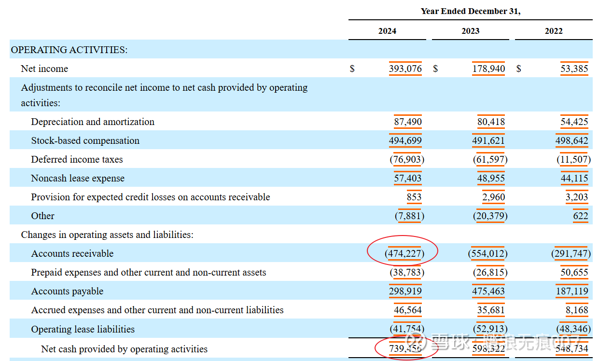The width and height of the screenshot is (599, 361).
Task: Select the 2022 column header
Action: 554,31
